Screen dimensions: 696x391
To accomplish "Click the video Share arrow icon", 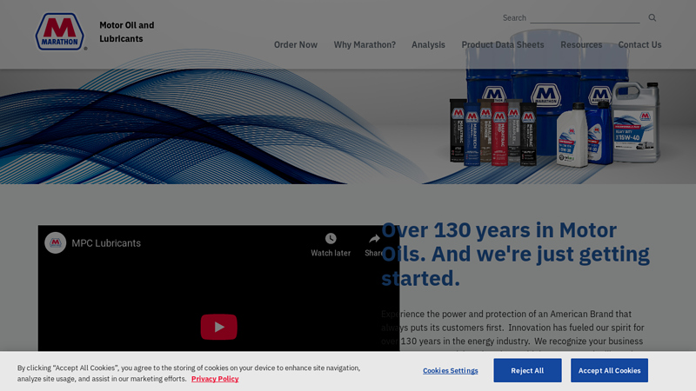I will [x=374, y=239].
